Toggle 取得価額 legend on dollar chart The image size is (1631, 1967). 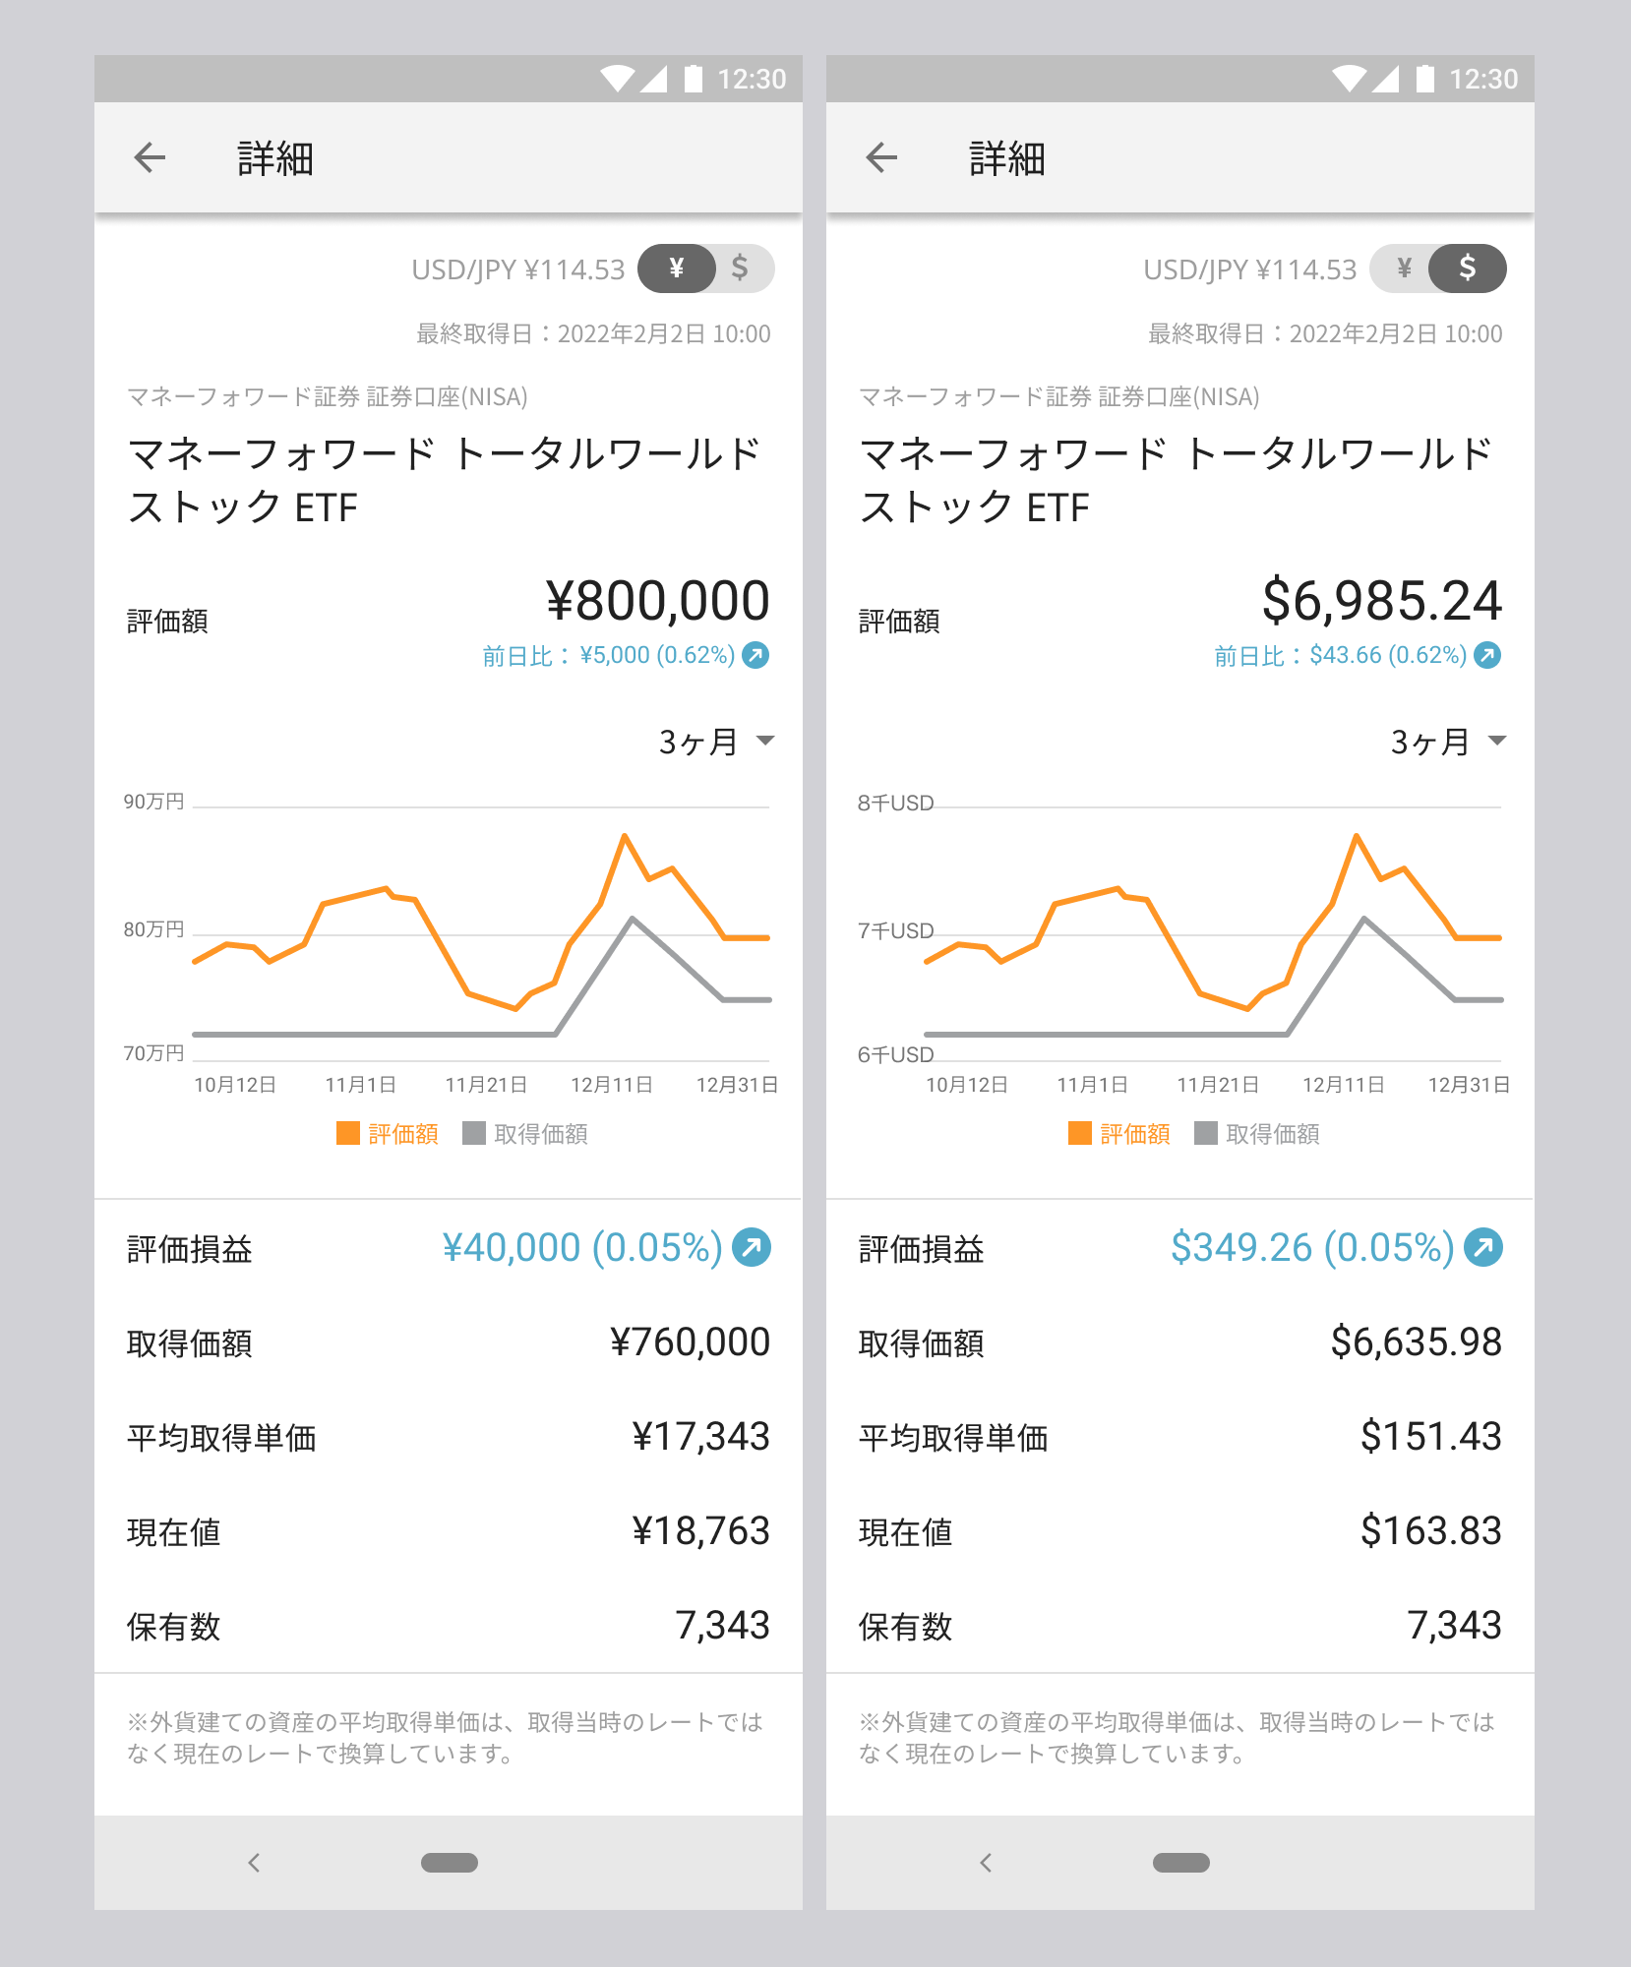(1257, 1134)
